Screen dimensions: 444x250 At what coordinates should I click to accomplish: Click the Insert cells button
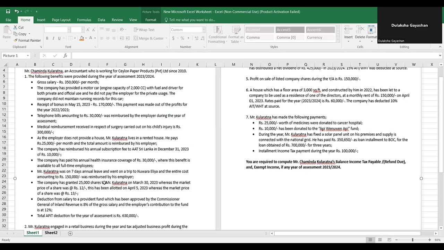point(348,34)
